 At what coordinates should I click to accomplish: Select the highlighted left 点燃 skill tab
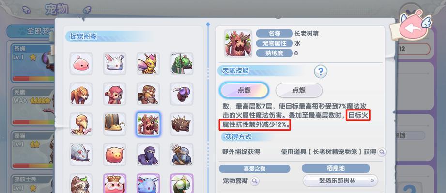click(244, 90)
